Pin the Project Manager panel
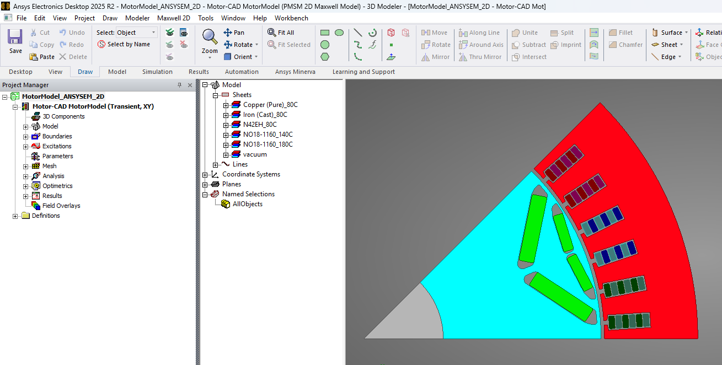The height and width of the screenshot is (365, 722). pos(179,85)
